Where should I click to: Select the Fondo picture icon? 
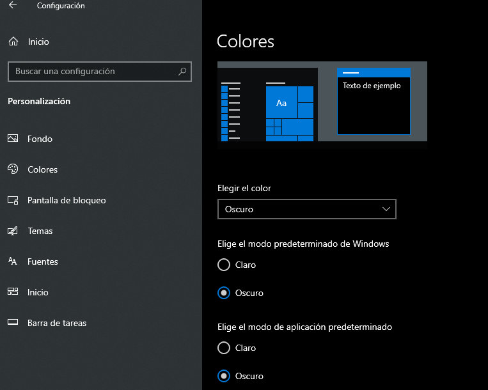(13, 139)
